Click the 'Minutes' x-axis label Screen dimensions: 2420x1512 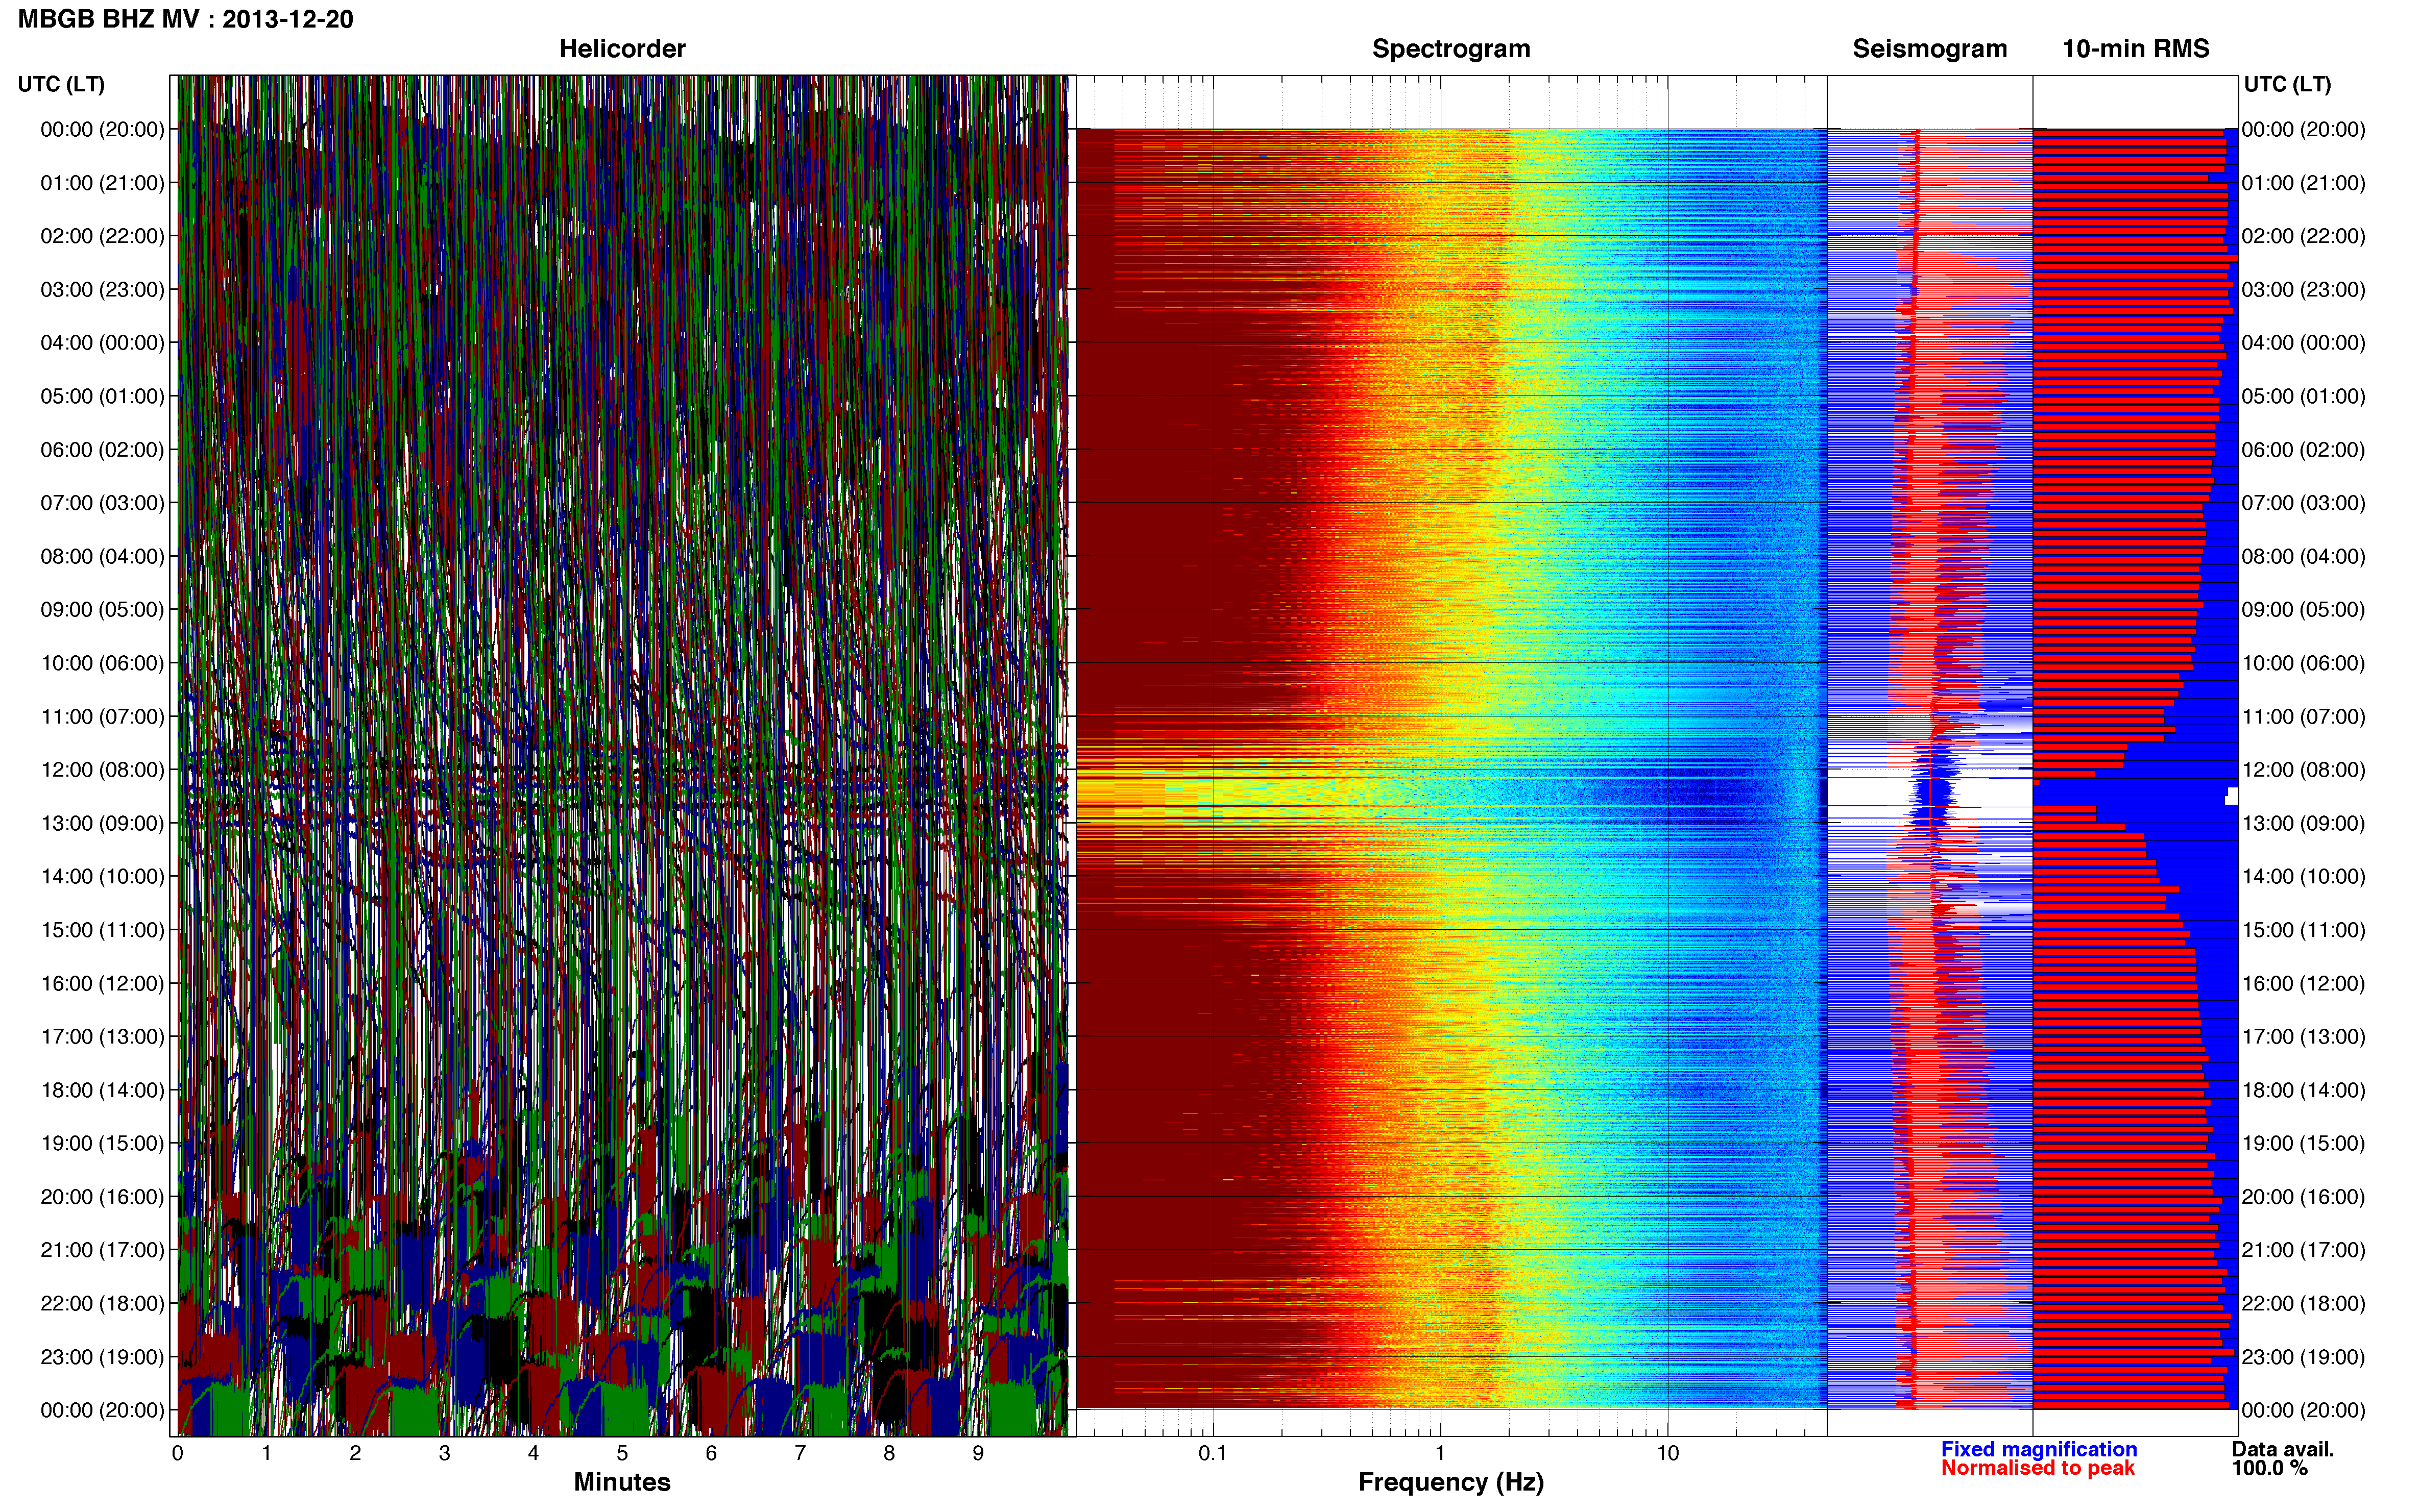click(621, 1482)
